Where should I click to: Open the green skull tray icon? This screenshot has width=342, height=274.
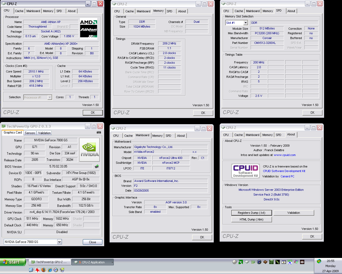pos(271,262)
